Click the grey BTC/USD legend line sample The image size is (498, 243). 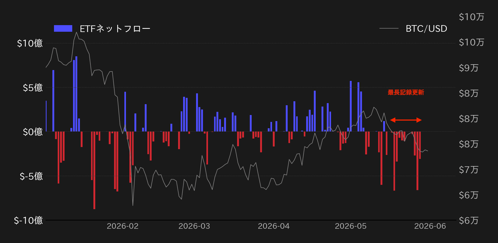coord(389,29)
